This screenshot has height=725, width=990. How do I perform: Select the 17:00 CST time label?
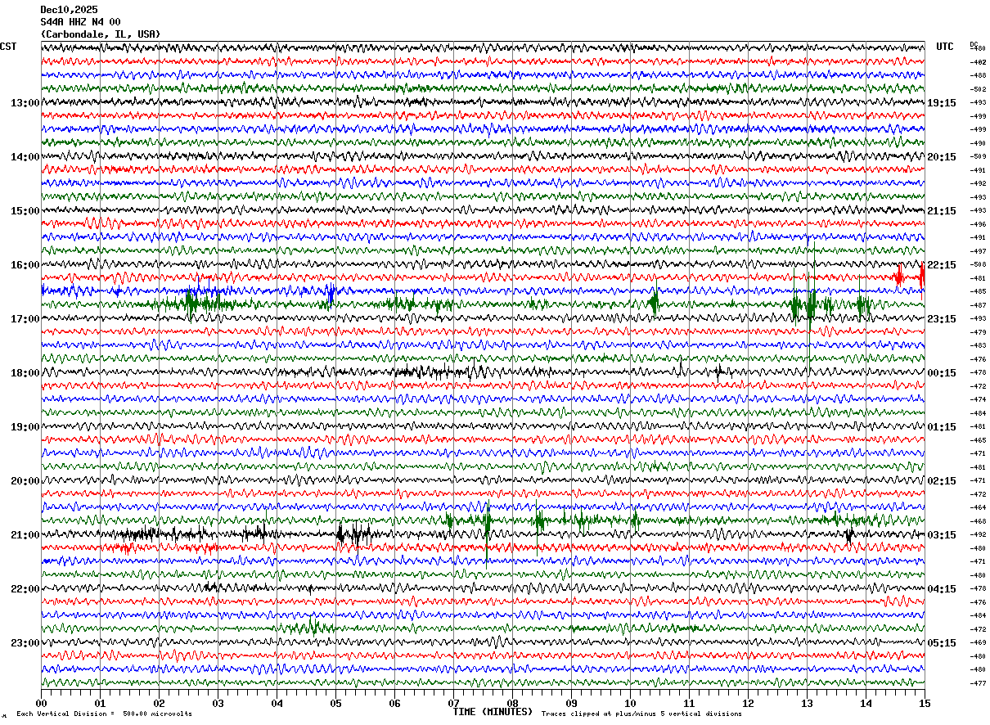(x=25, y=318)
